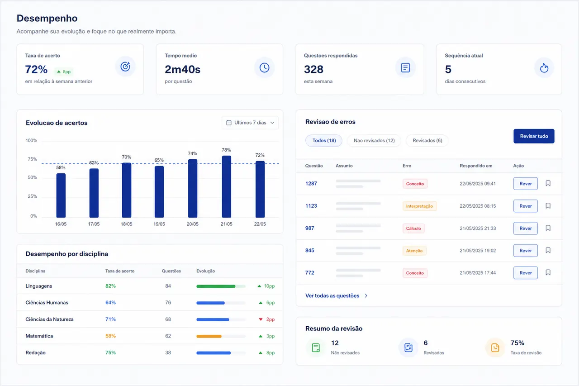Click the Respondido em column header
Screen dimensions: 579x386
tap(476, 166)
